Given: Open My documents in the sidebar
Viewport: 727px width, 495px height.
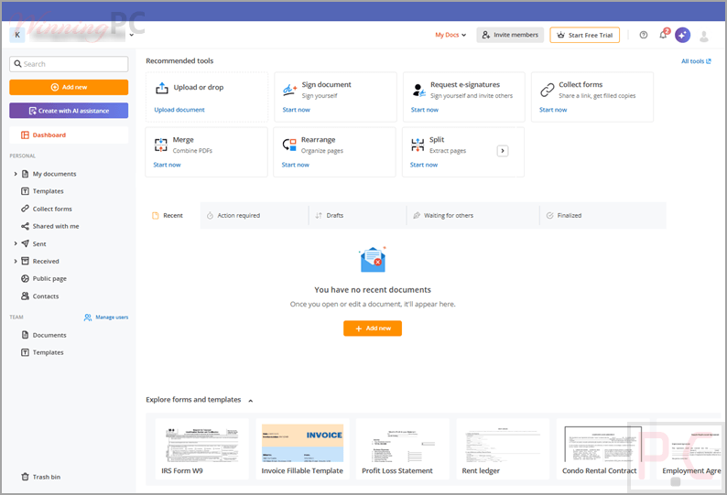Looking at the screenshot, I should coord(54,174).
